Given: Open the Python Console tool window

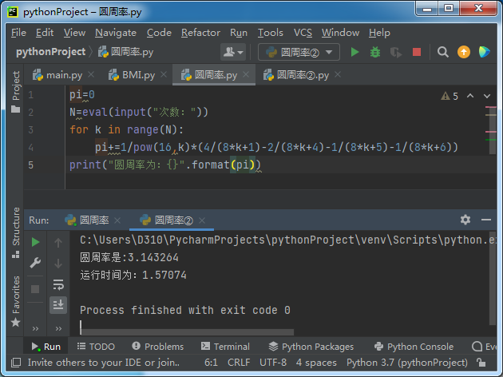Looking at the screenshot, I should click(414, 347).
